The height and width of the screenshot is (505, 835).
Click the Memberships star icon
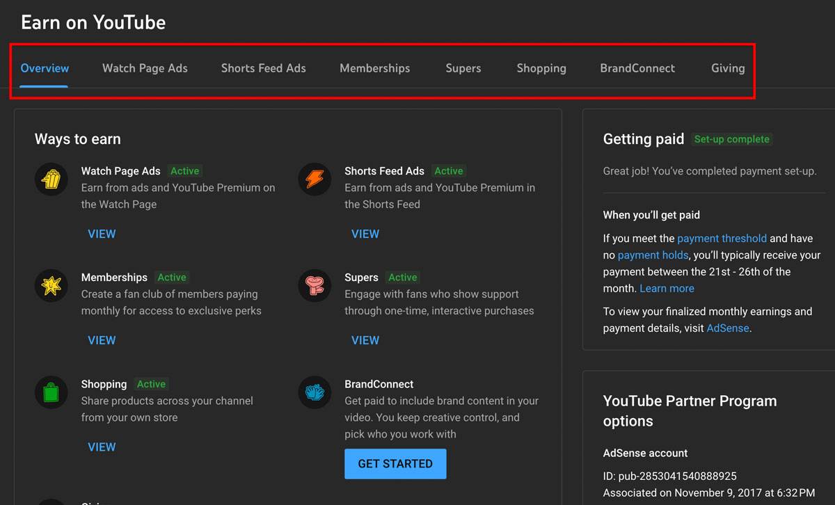[51, 286]
